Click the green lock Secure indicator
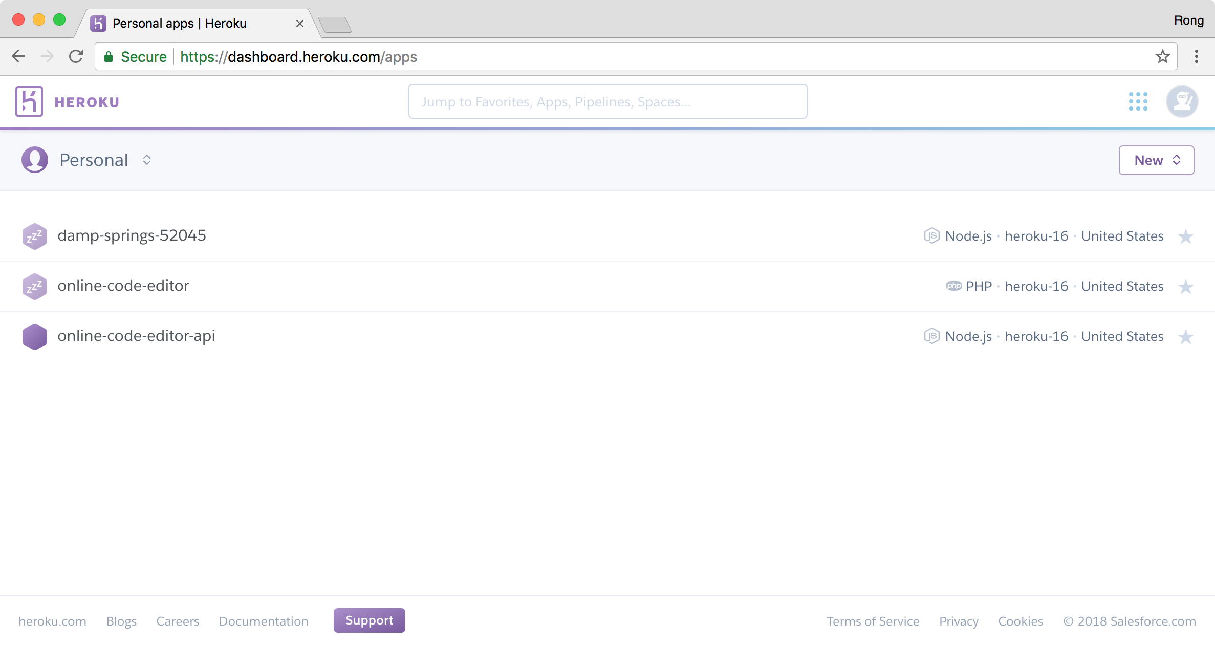Viewport: 1215px width, 645px height. [135, 57]
